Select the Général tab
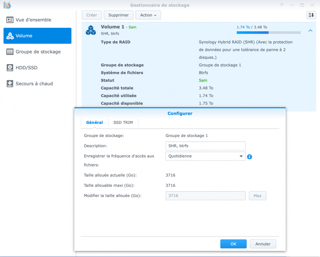 (x=94, y=122)
